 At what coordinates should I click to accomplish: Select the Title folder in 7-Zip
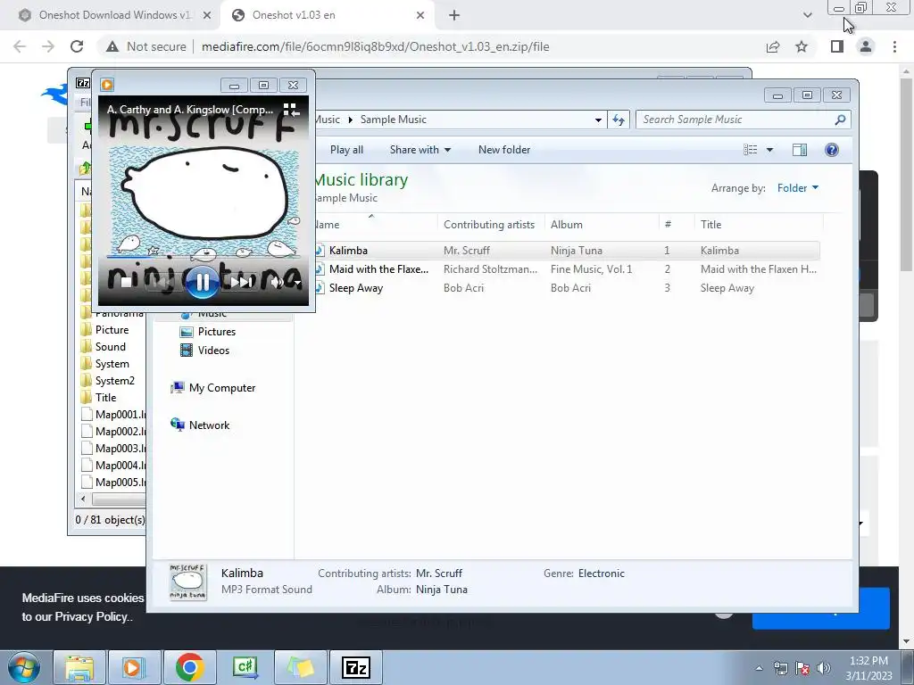coord(99,397)
